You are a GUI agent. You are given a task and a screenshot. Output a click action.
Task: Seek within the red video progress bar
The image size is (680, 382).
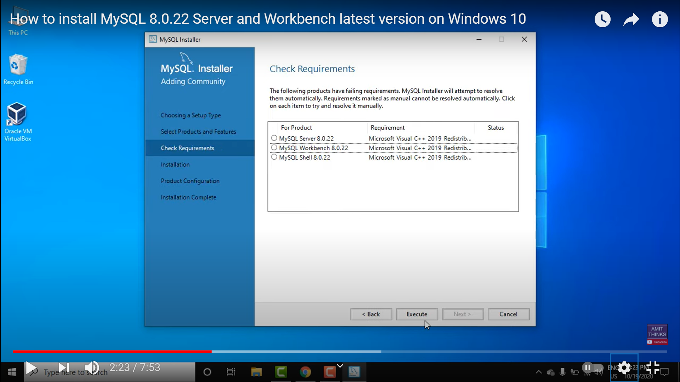tap(112, 352)
